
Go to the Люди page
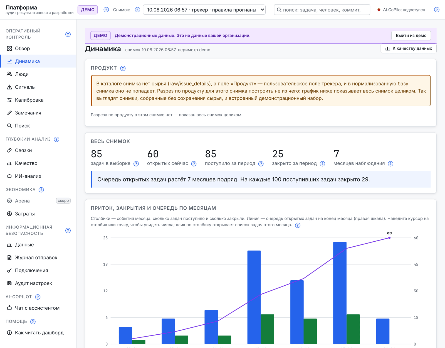pos(38,74)
